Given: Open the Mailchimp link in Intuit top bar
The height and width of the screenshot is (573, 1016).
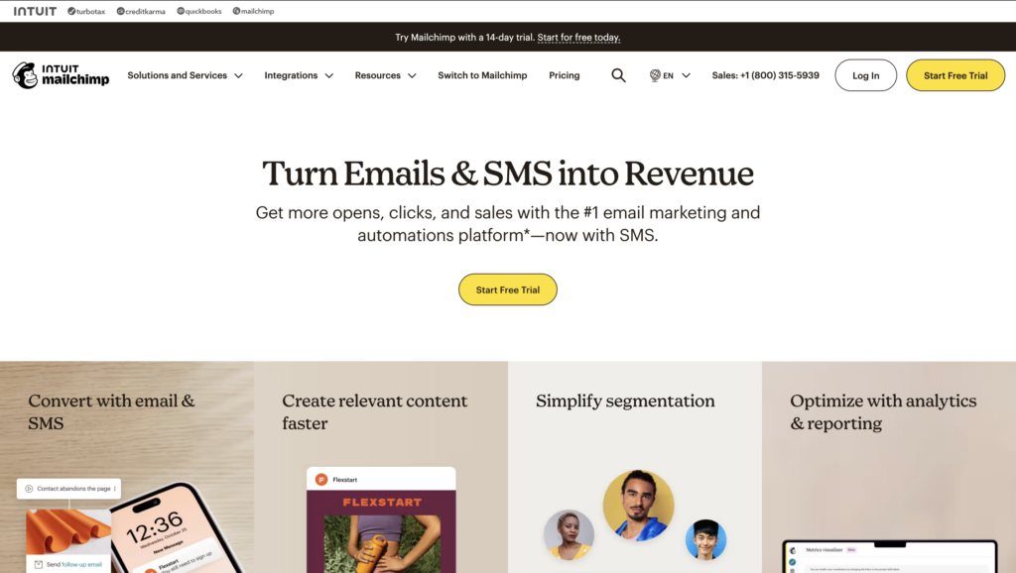Looking at the screenshot, I should (x=253, y=11).
